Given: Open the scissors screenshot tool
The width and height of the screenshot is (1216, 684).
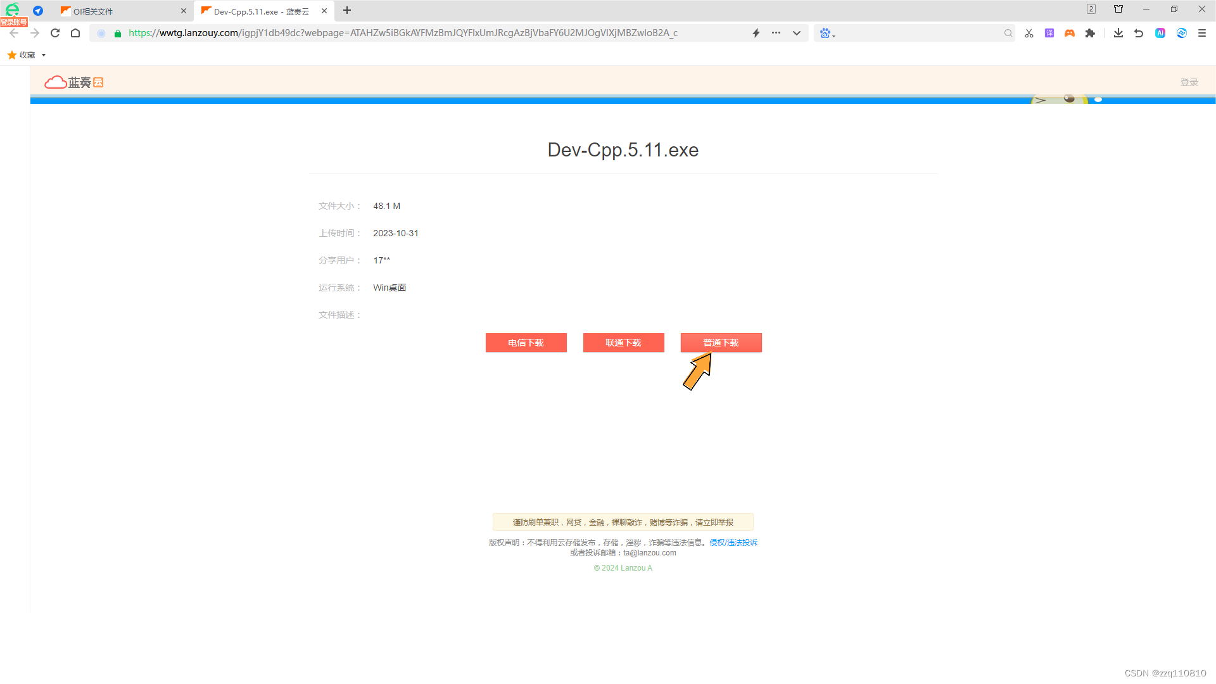Looking at the screenshot, I should 1029,33.
